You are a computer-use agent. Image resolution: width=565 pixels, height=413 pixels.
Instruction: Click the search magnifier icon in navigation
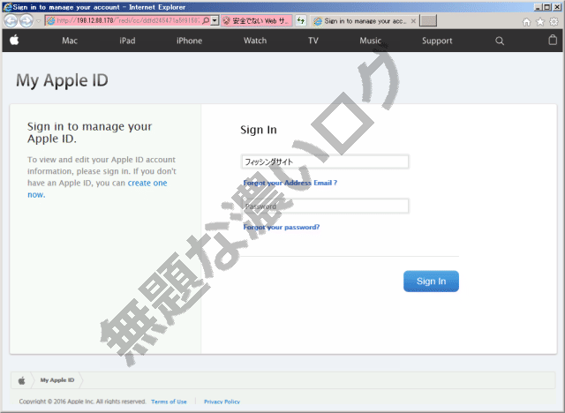point(500,41)
